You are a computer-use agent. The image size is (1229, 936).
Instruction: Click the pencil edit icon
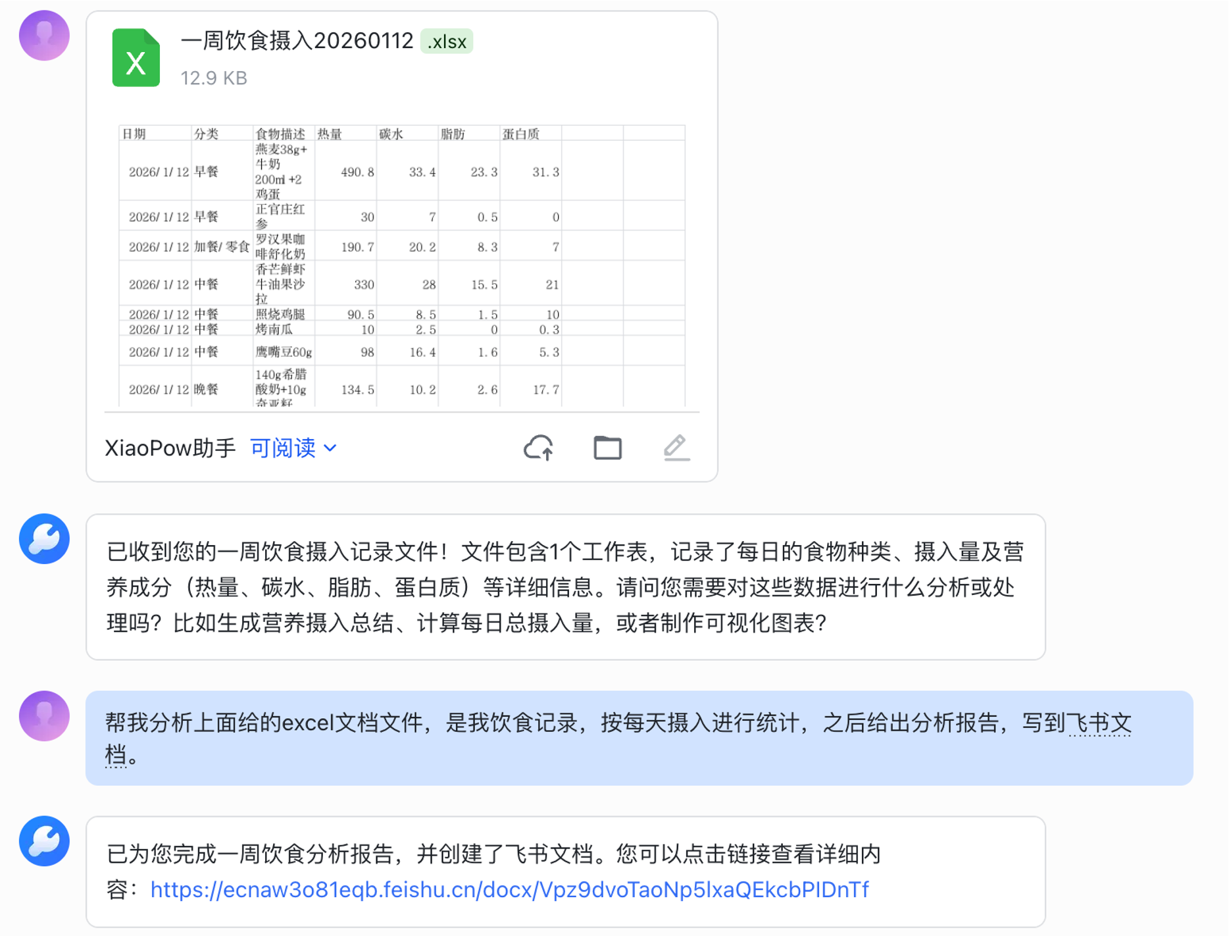tap(676, 447)
